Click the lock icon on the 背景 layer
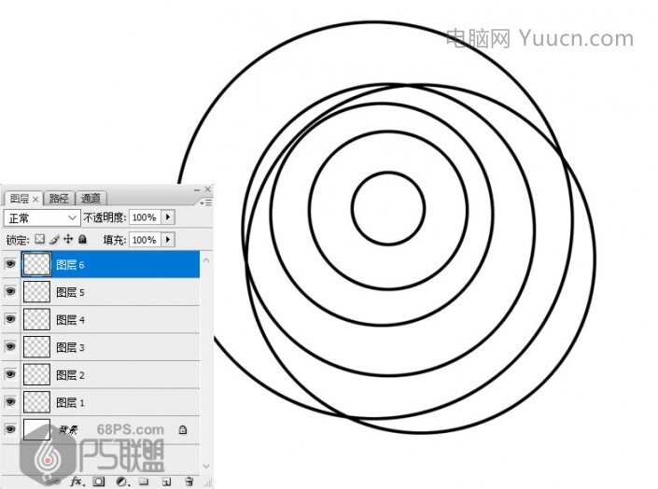Image resolution: width=658 pixels, height=489 pixels. coord(183,429)
